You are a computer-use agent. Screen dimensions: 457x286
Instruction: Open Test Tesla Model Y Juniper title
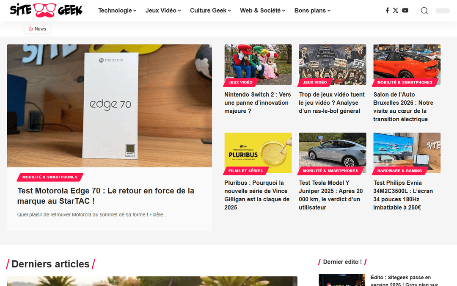pyautogui.click(x=331, y=195)
